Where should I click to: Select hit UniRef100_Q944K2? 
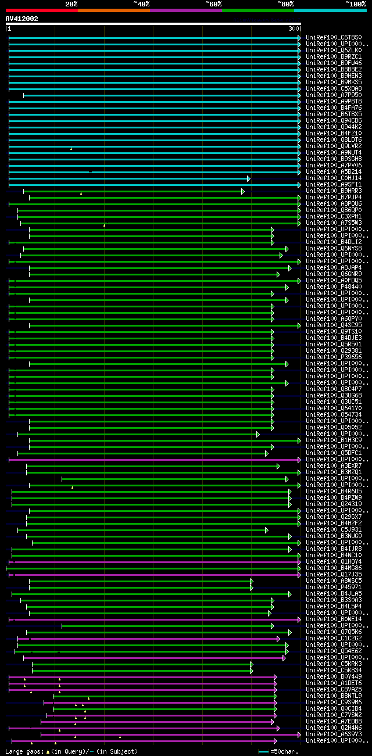(x=334, y=127)
